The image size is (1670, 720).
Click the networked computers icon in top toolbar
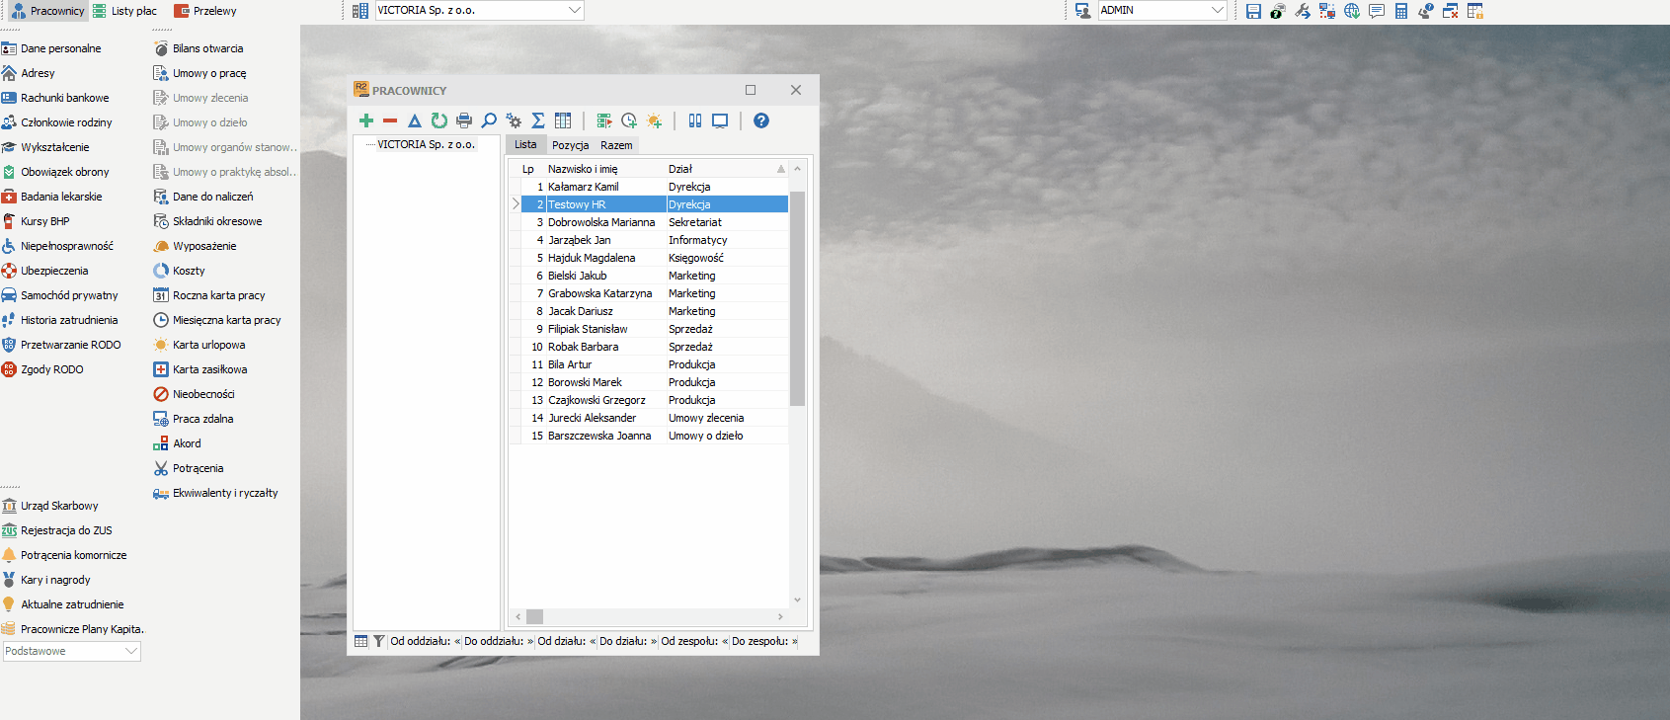click(x=1327, y=11)
